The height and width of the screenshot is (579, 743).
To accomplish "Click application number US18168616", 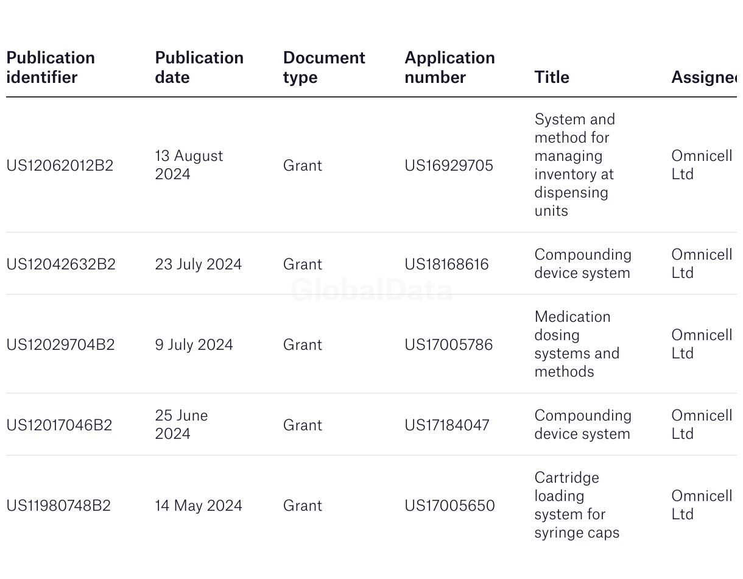I will (446, 264).
